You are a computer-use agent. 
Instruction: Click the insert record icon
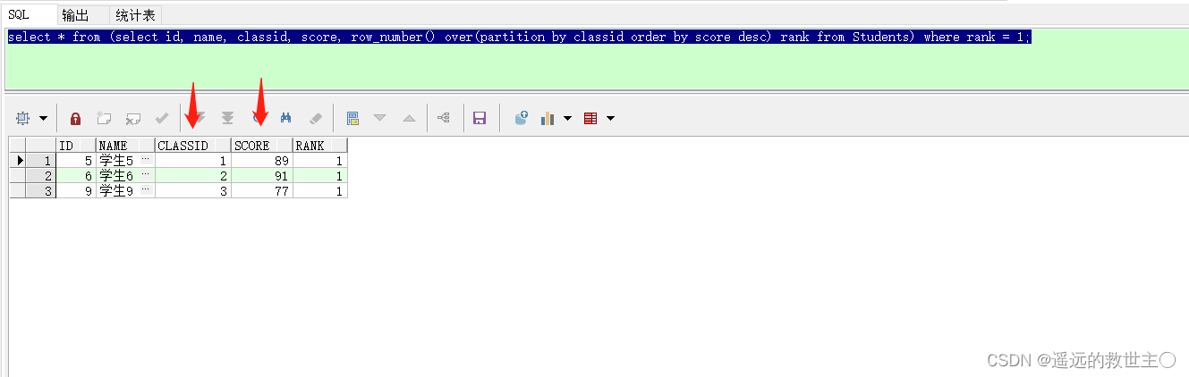pos(104,118)
